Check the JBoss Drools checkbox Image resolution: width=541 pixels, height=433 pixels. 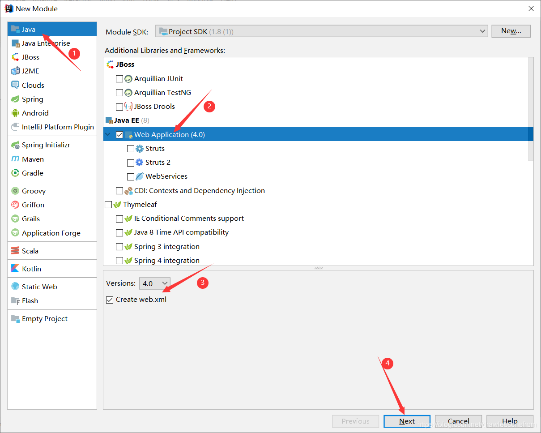[x=119, y=107]
